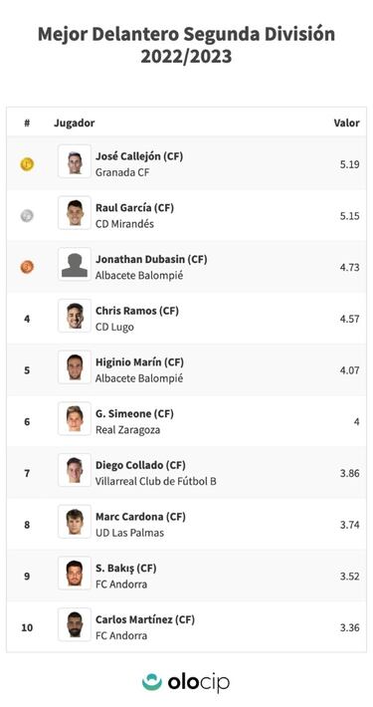
Task: Click the 5.19 value for José Callejón
Action: [x=349, y=164]
